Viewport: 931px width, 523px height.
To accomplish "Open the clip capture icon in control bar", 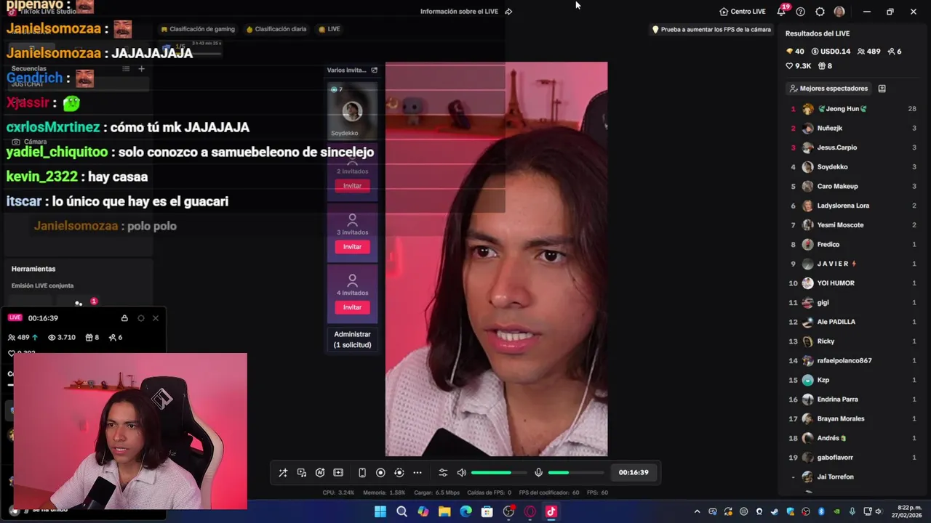I will click(x=338, y=473).
